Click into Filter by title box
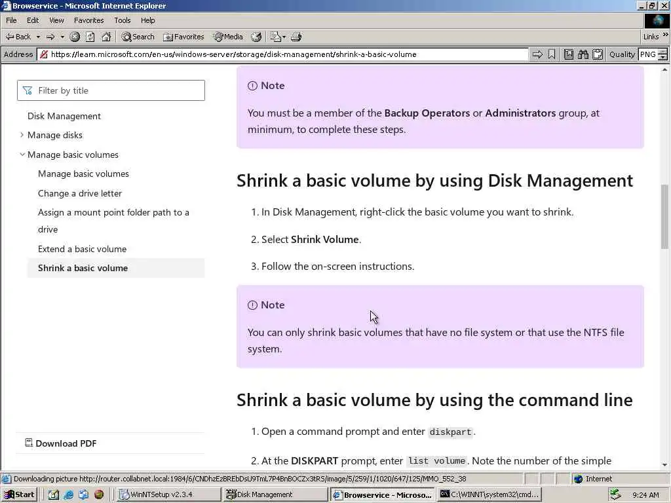 tap(111, 90)
